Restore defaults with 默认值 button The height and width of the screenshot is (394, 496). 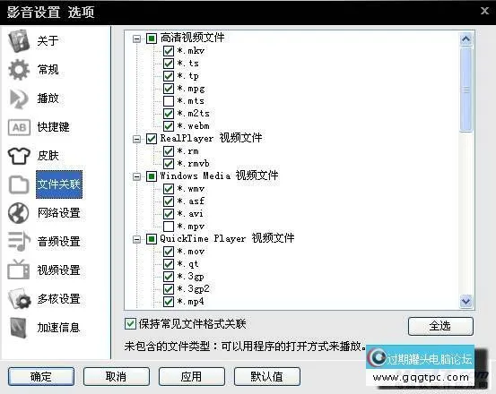coord(267,376)
